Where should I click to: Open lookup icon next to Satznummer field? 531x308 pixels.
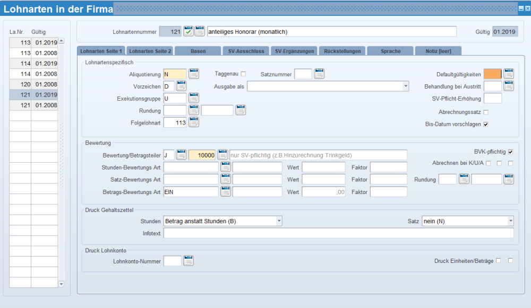coord(319,74)
